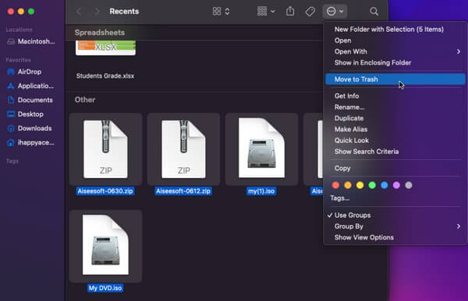Choose Duplicate from the menu

click(x=349, y=118)
